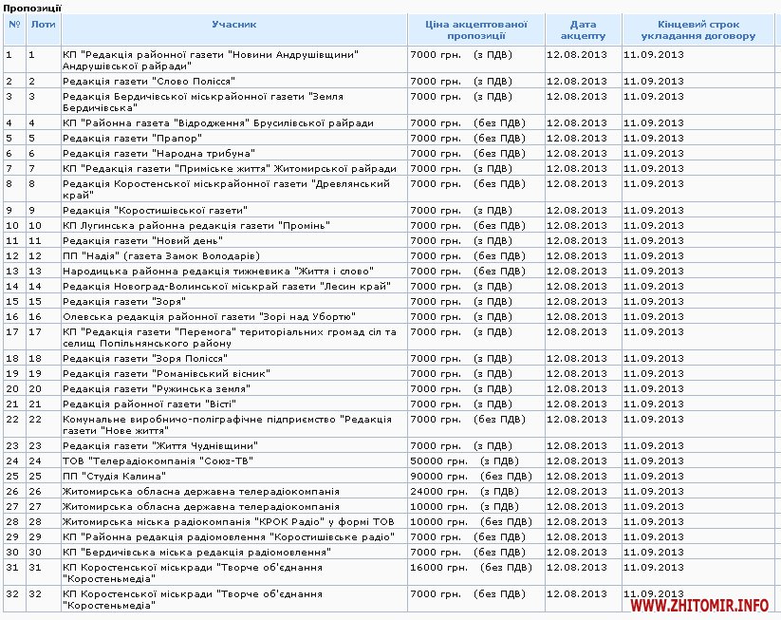The image size is (781, 620).
Task: Select participant ПП "Студія Калина"
Action: point(105,476)
